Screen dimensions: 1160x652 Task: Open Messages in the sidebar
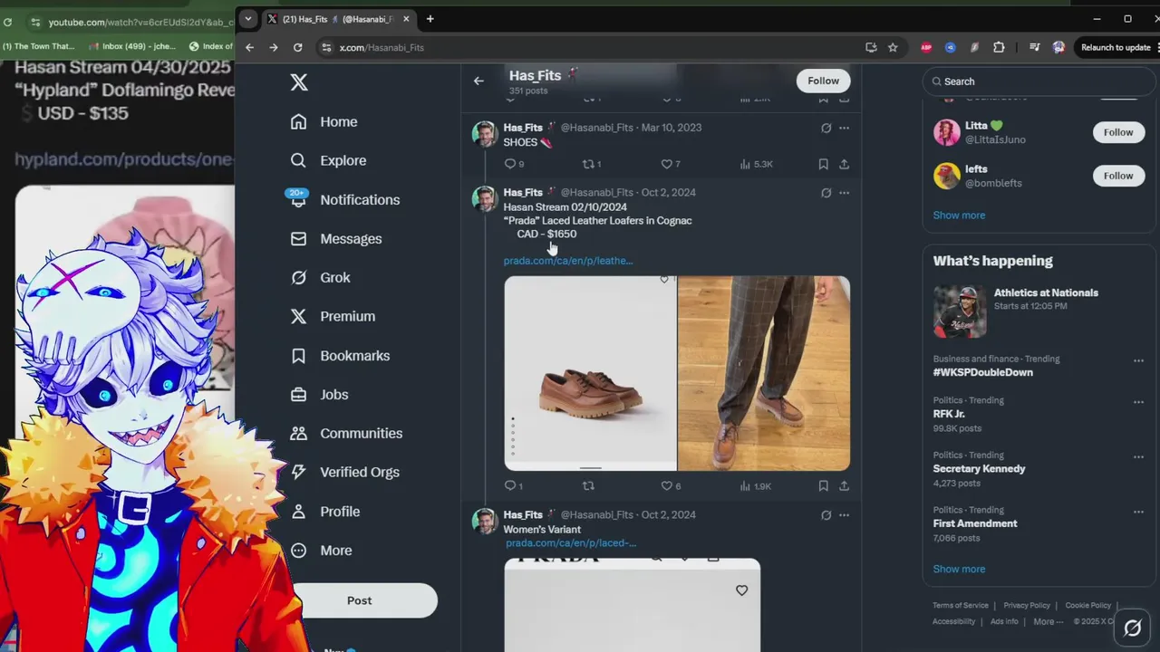335,239
